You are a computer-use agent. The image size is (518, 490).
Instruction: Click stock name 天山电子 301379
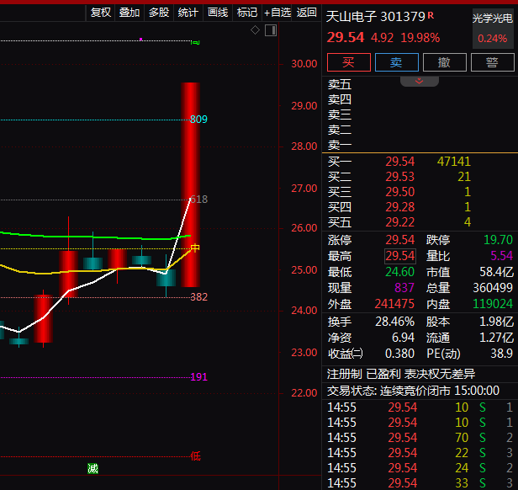[x=376, y=17]
